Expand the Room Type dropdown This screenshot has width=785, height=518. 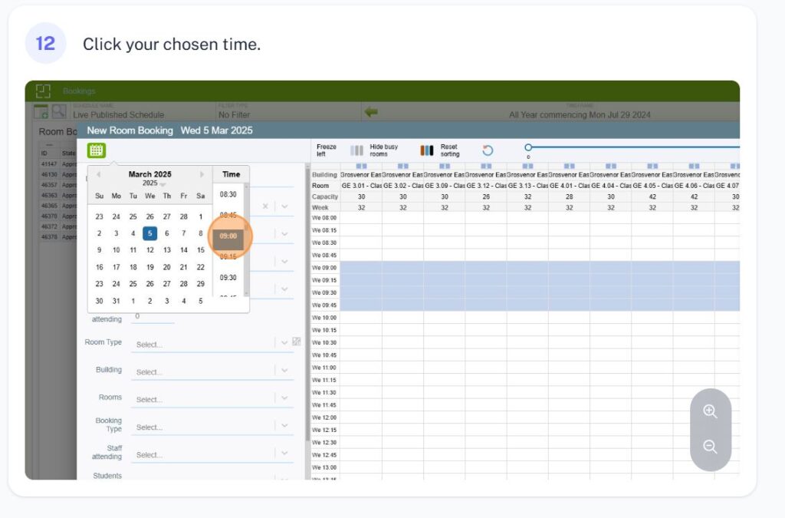pos(284,344)
